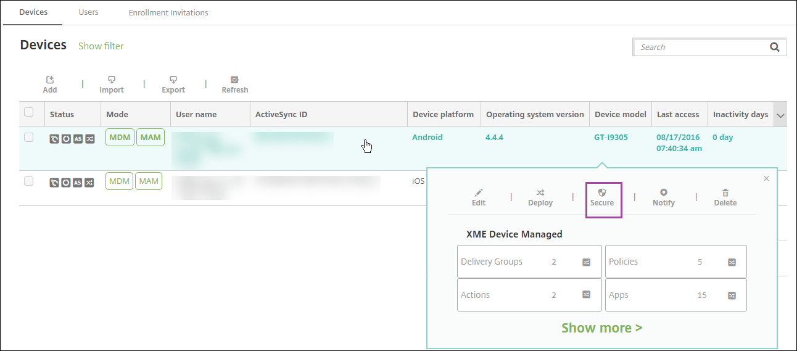Expand the column chooser dropdown arrow
Viewport: 797px width, 351px height.
click(780, 115)
